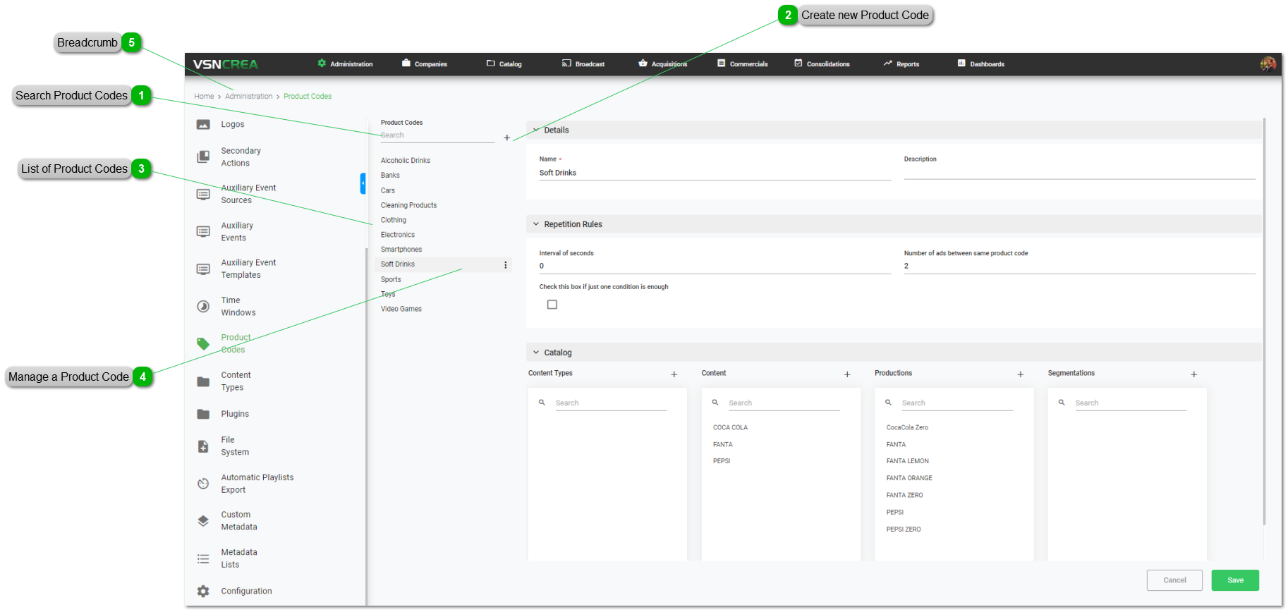Viewport: 1288px width, 612px height.
Task: Collapse the Repetition Rules section
Action: pyautogui.click(x=536, y=224)
